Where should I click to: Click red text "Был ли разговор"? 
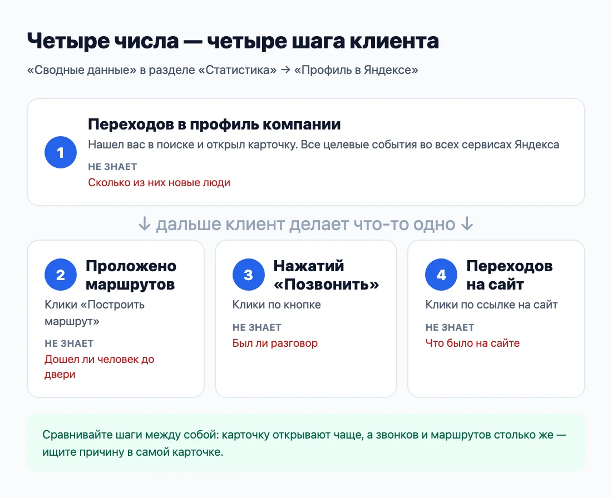coord(275,343)
